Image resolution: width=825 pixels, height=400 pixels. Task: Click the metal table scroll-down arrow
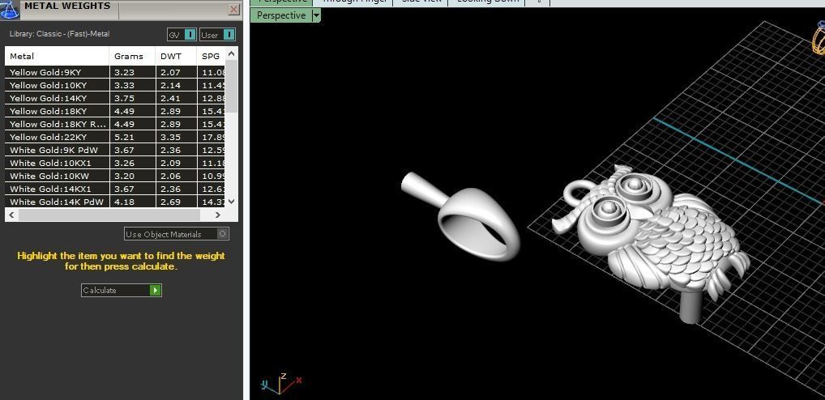(232, 202)
